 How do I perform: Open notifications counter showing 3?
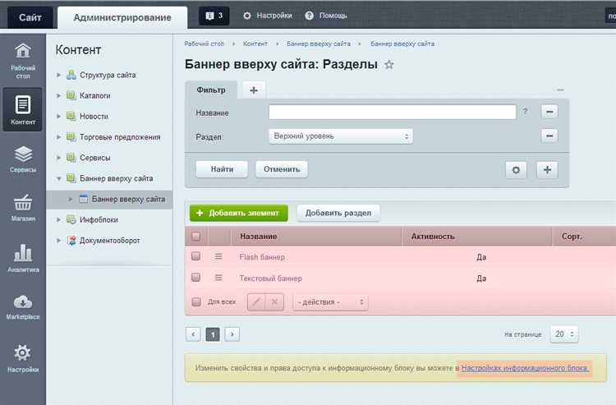pos(214,16)
